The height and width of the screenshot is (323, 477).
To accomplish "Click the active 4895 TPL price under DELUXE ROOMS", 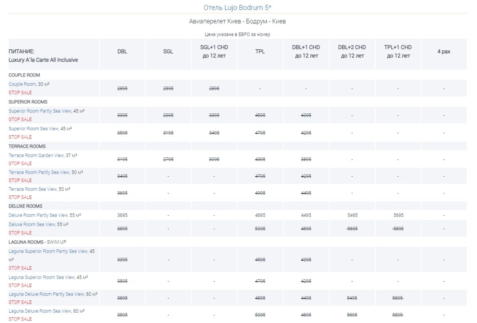I will point(260,215).
